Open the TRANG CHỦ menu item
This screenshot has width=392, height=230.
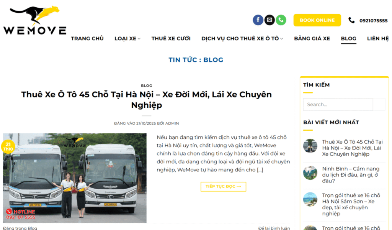pos(87,39)
